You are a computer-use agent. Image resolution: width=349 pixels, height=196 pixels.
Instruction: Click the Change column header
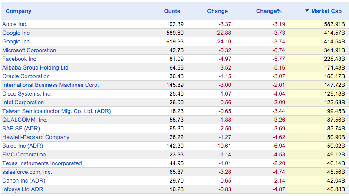pos(217,11)
